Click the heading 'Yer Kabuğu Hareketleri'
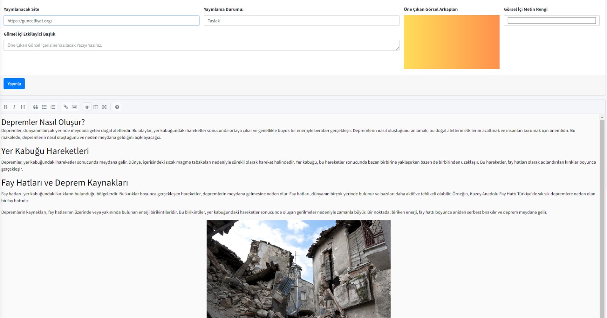 click(45, 151)
